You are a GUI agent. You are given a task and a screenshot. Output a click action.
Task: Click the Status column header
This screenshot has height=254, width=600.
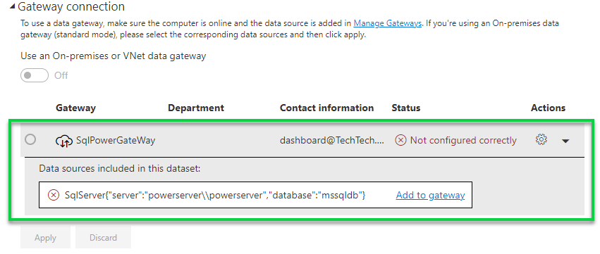406,108
